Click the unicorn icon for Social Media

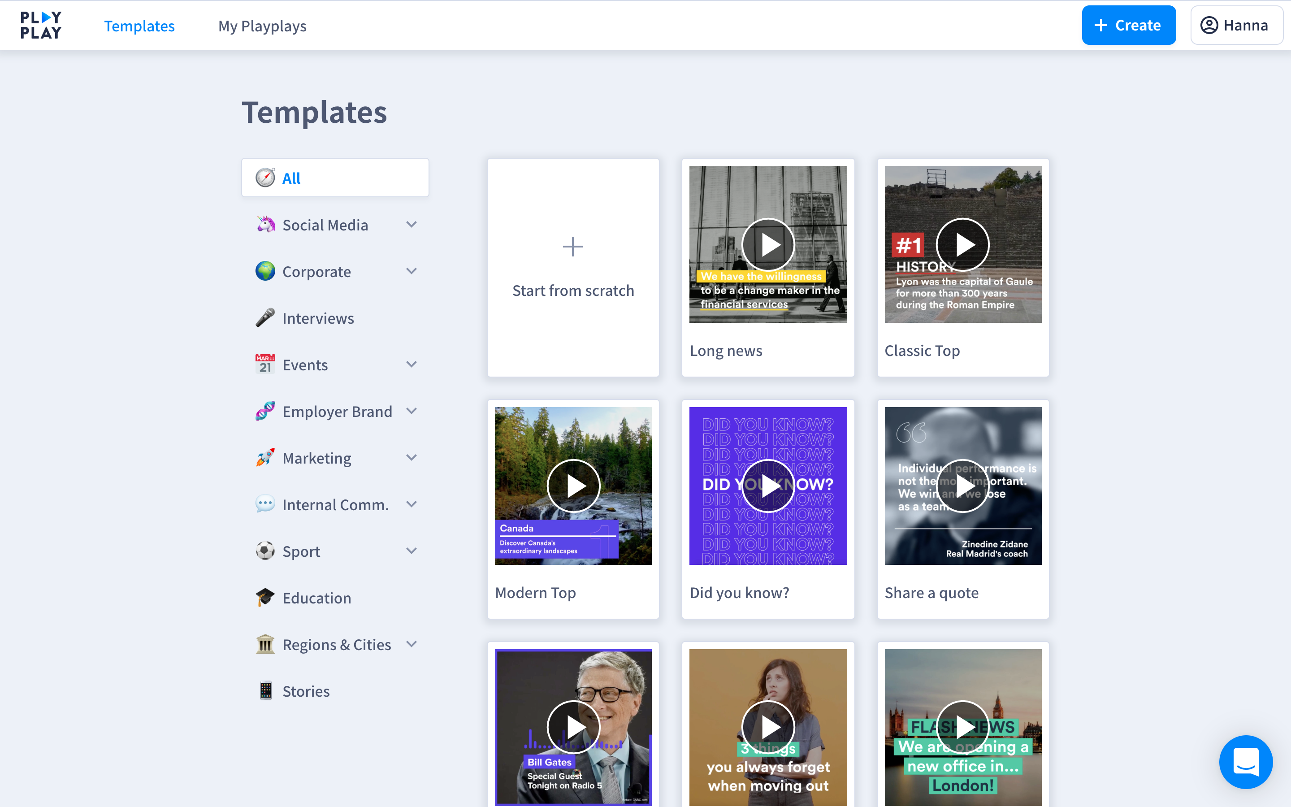(x=265, y=225)
